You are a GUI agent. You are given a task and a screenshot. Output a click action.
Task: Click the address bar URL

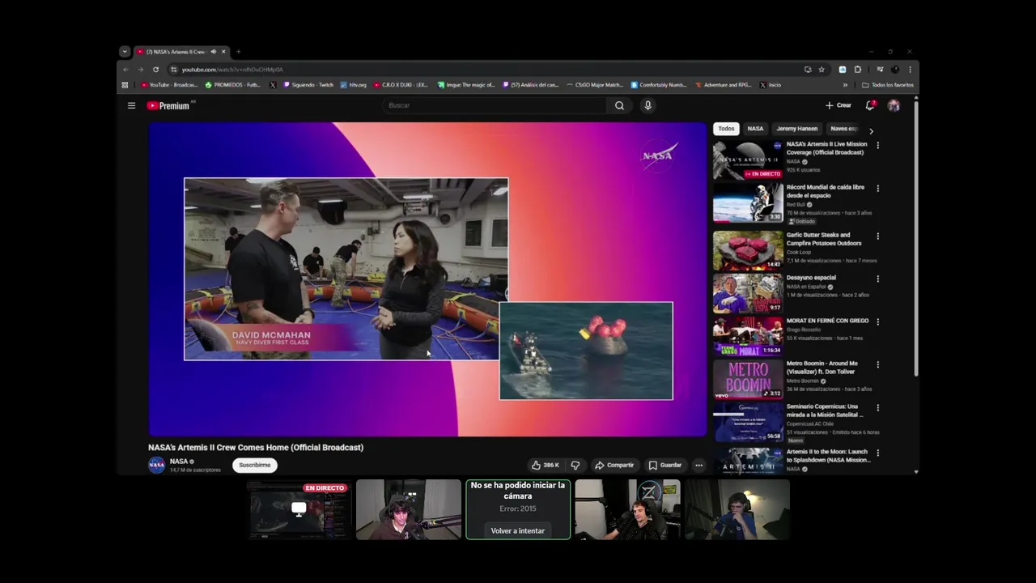(x=232, y=70)
